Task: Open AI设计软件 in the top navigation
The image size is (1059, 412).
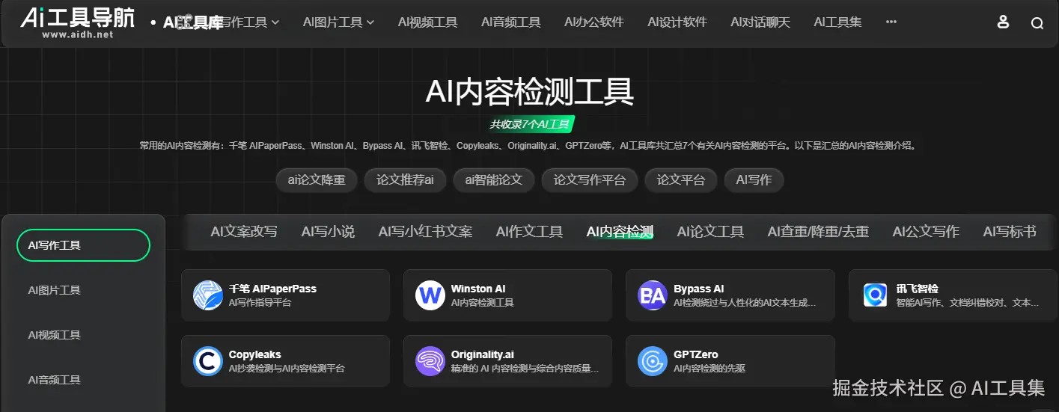Action: click(677, 22)
